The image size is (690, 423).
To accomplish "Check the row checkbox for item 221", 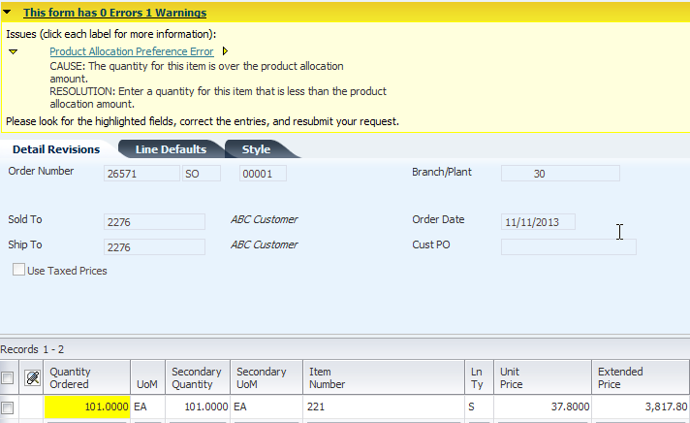I will coord(8,407).
